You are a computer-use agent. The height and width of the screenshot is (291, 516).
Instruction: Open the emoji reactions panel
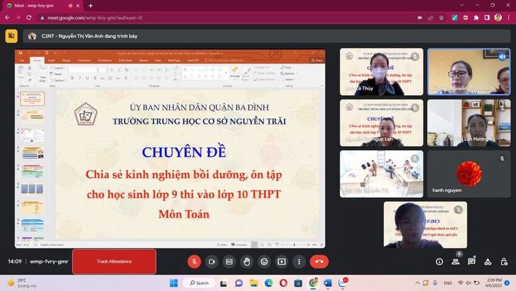pos(264,261)
